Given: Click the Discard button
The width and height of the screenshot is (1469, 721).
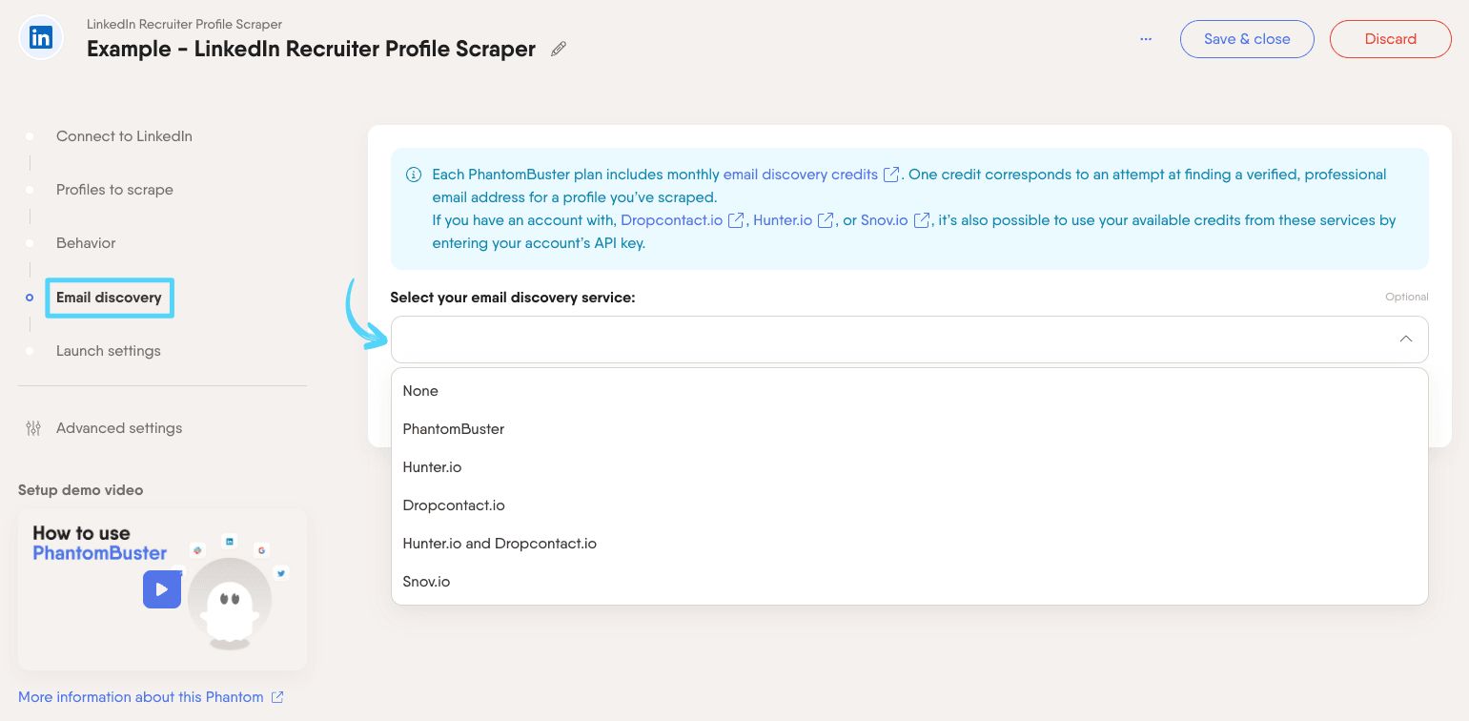Looking at the screenshot, I should [x=1390, y=39].
